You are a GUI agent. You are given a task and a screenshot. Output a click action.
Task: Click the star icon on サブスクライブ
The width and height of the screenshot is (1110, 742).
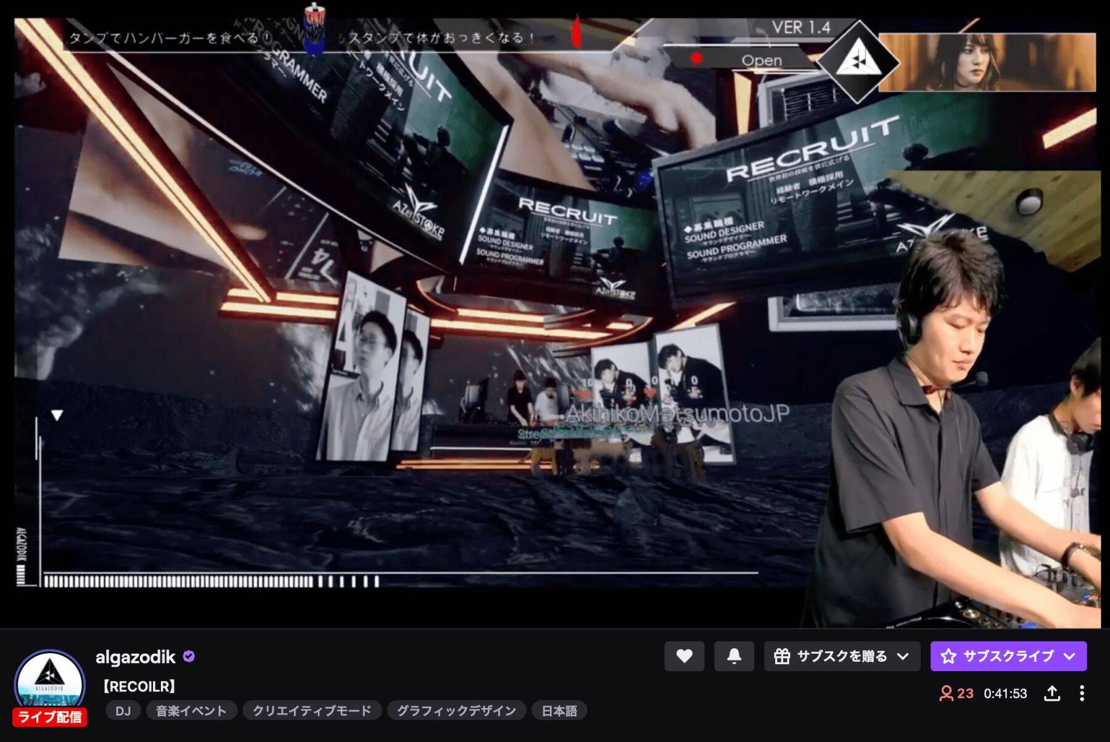point(948,656)
